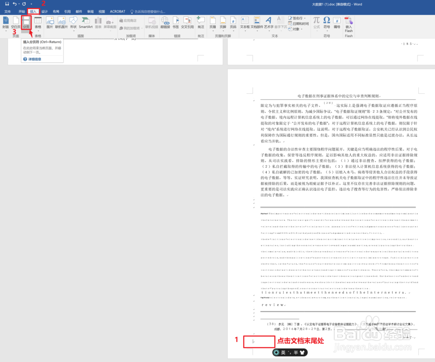This screenshot has width=435, height=362.
Task: Switch to the 设计 Design tab
Action: pyautogui.click(x=45, y=12)
